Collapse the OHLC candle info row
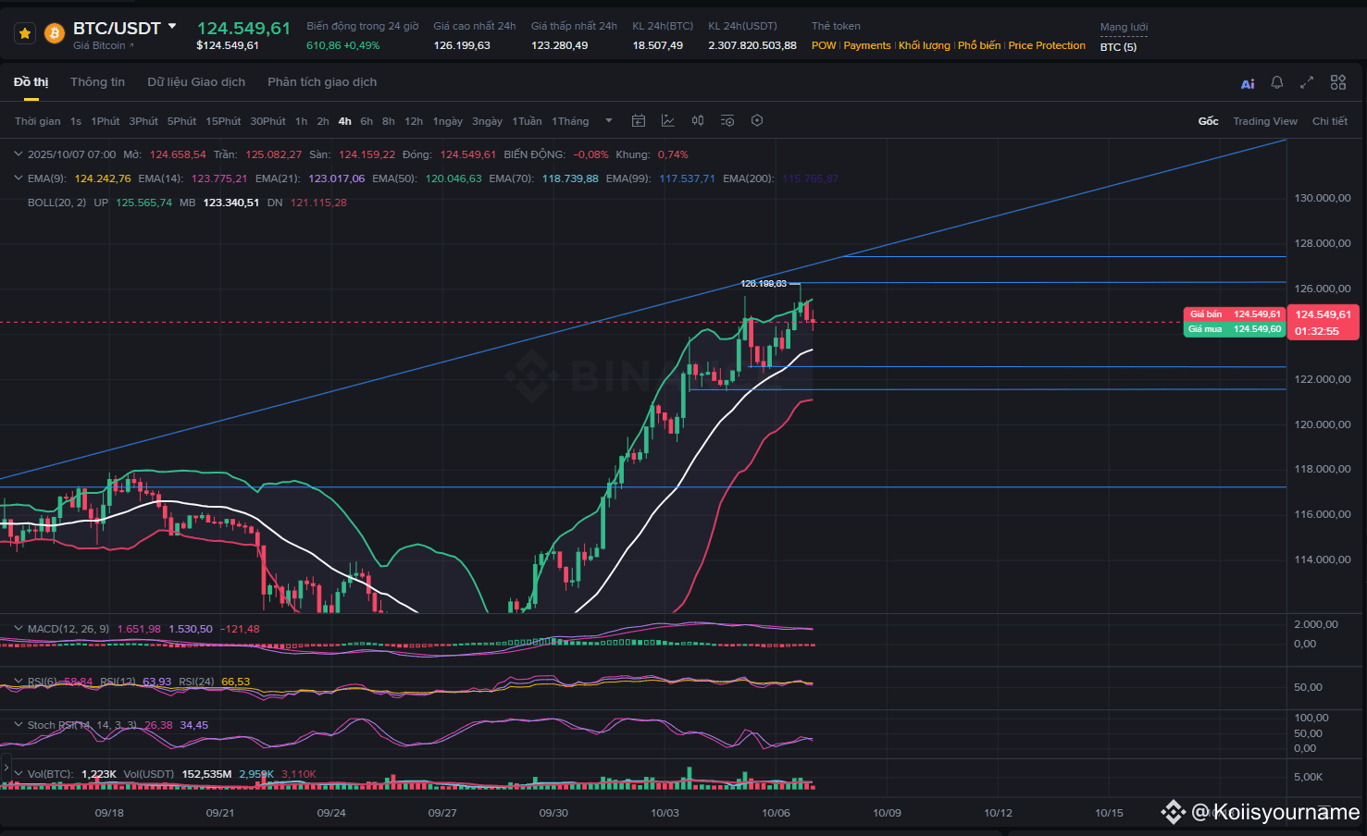 pyautogui.click(x=19, y=154)
